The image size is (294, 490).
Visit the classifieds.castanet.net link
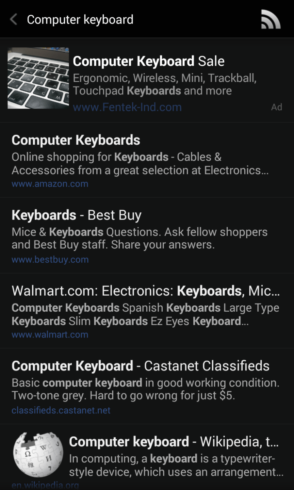point(61,410)
